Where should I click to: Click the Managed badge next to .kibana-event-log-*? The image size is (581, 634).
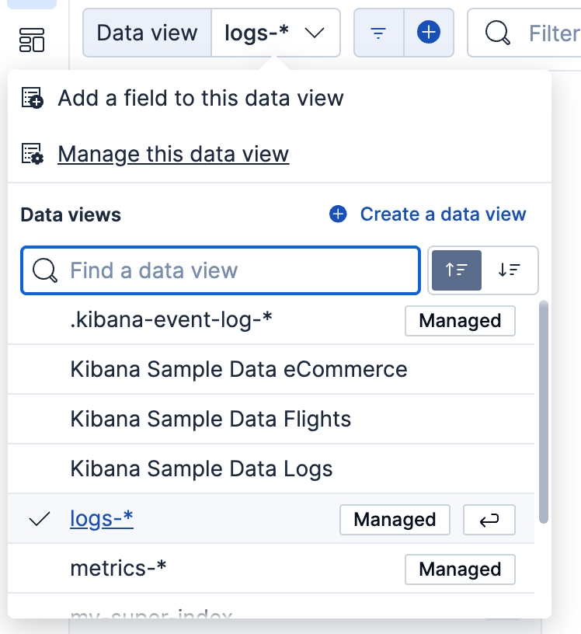460,321
